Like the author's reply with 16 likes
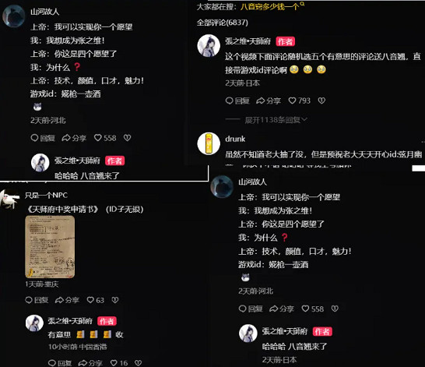The height and width of the screenshot is (367, 425). point(119,363)
